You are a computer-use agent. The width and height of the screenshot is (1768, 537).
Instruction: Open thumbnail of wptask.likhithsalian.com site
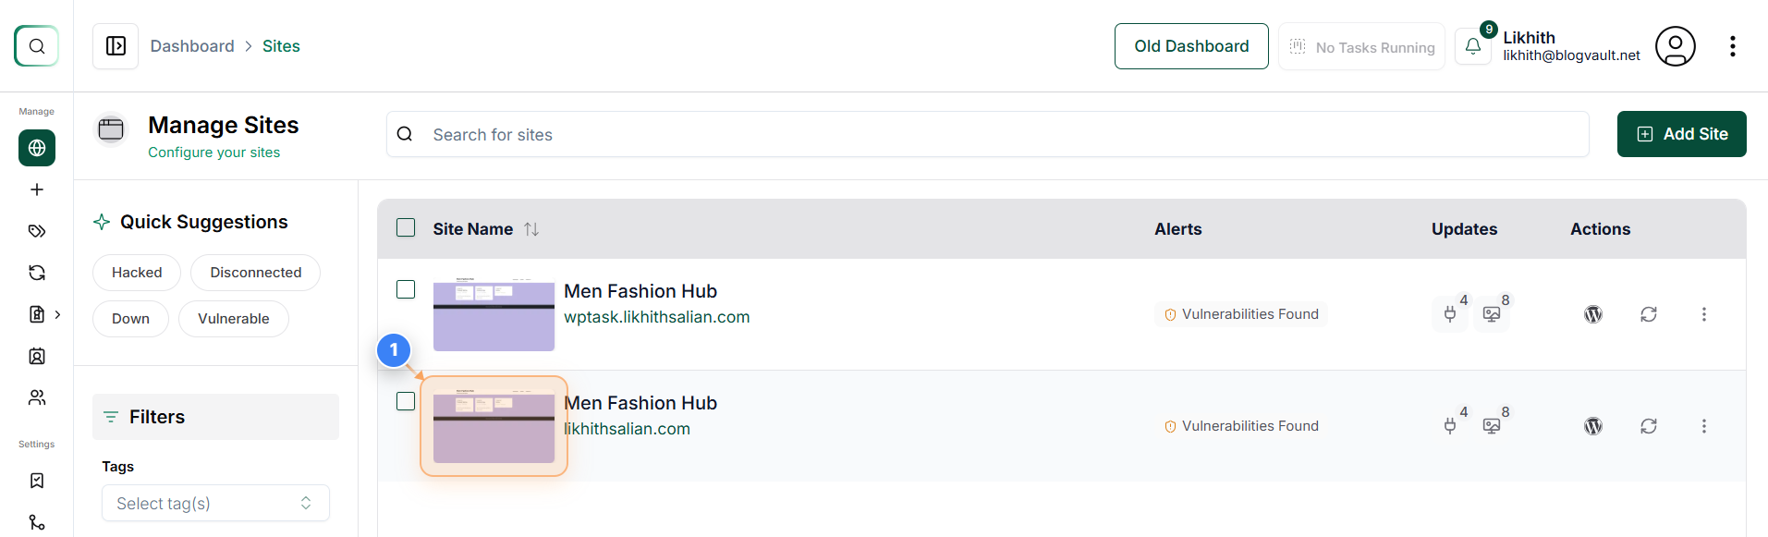pos(494,314)
